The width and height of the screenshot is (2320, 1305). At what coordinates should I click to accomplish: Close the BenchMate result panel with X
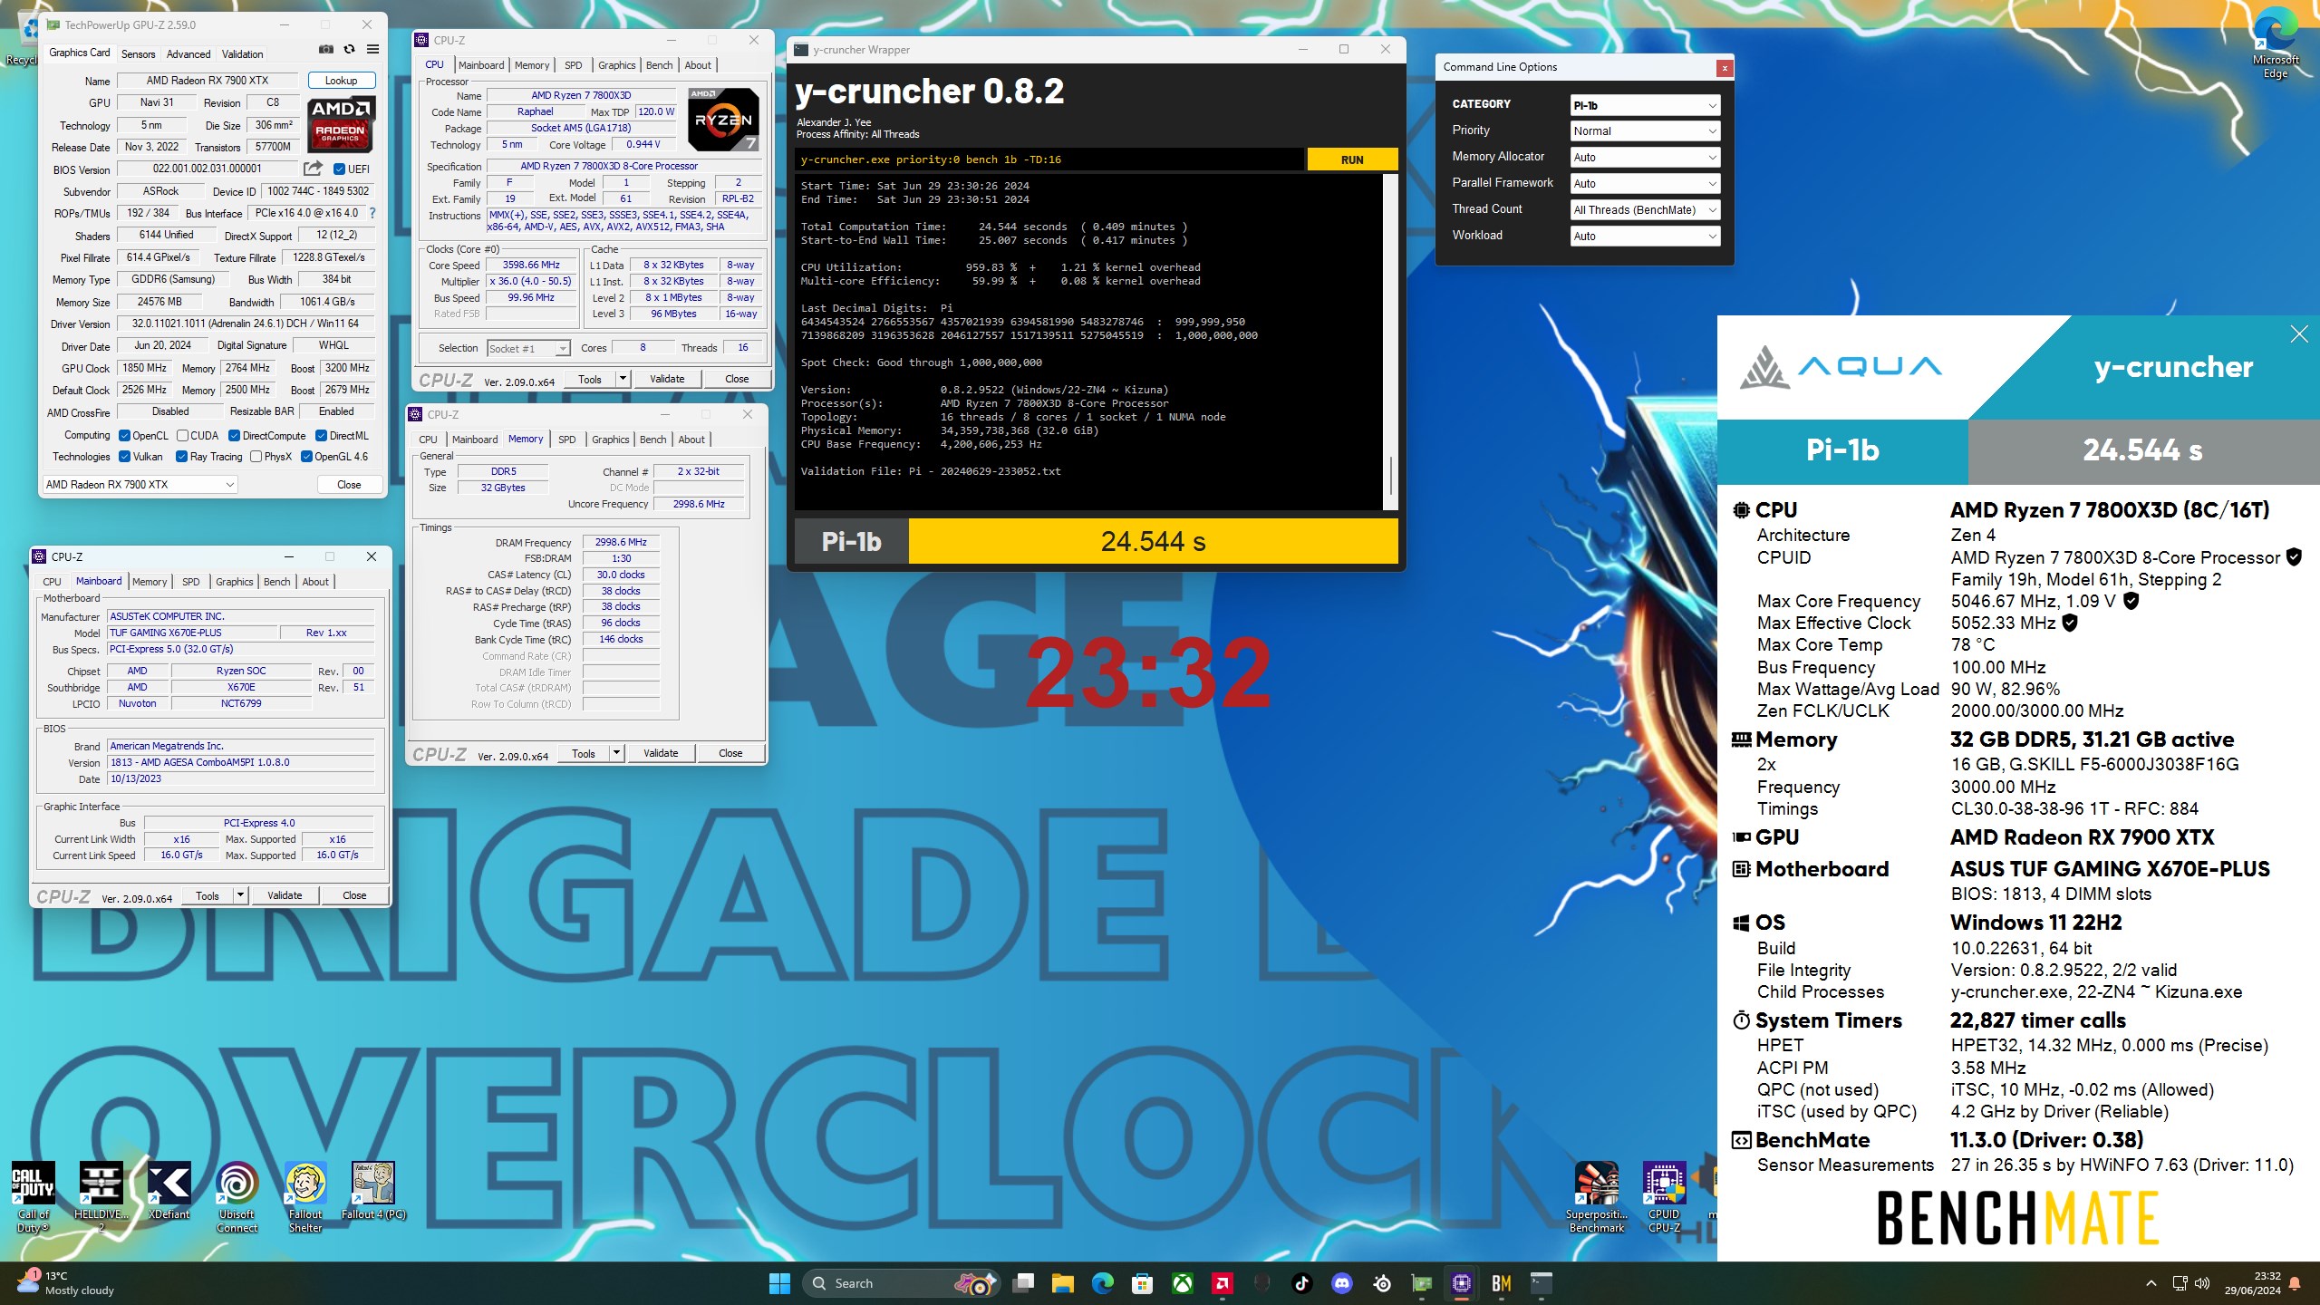pos(2299,334)
